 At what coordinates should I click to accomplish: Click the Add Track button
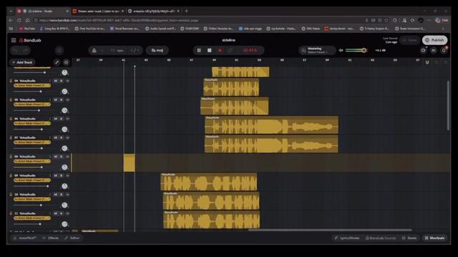(x=22, y=62)
